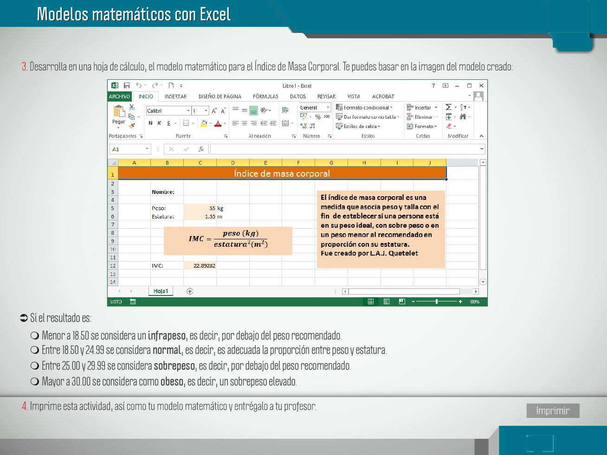
Task: Click the percent style icon
Action: [318, 117]
